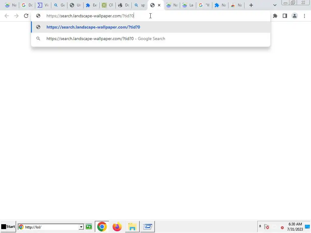The width and height of the screenshot is (311, 233).
Task: Switch to the 'CR' tab
Action: point(108,5)
